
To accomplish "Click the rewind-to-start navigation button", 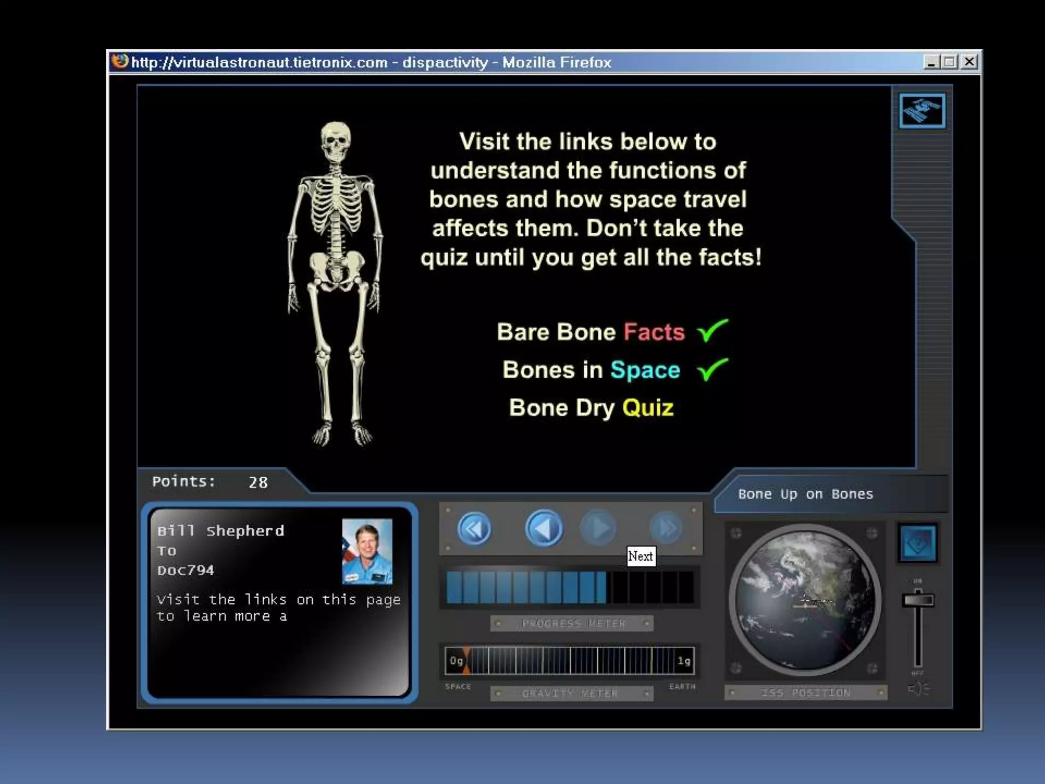I will [x=475, y=529].
